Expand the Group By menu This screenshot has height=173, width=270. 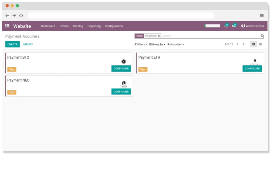(x=157, y=44)
